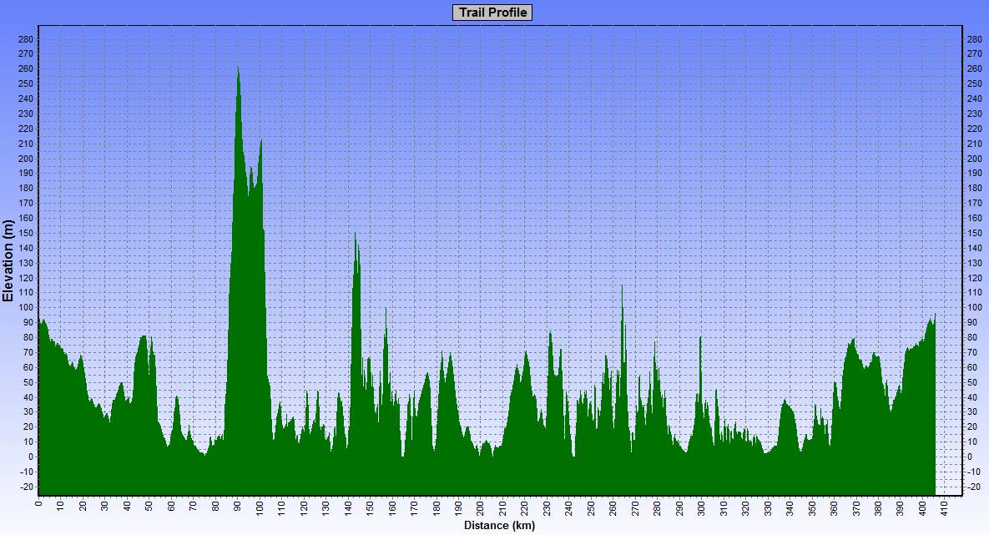Click the hilltop near 47 km
Viewport: 989px width, 535px height.
pos(143,336)
